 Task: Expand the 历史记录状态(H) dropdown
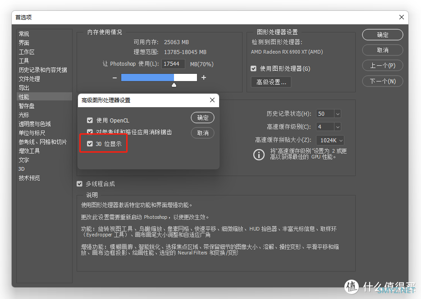(x=338, y=114)
